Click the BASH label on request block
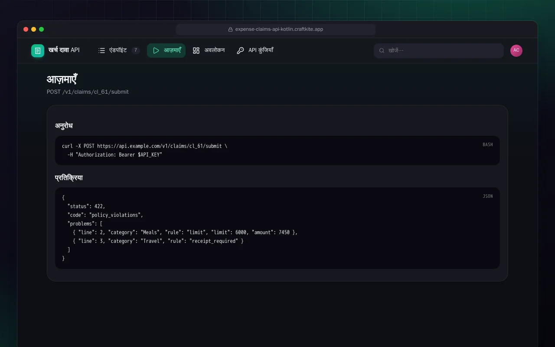The image size is (555, 347). [x=488, y=144]
